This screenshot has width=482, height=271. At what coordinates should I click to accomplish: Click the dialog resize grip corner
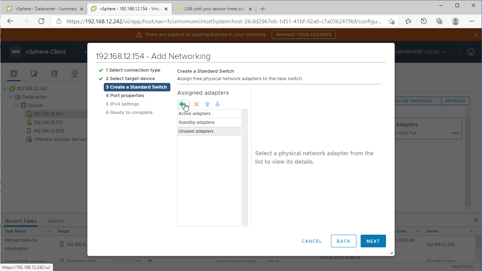[391, 253]
